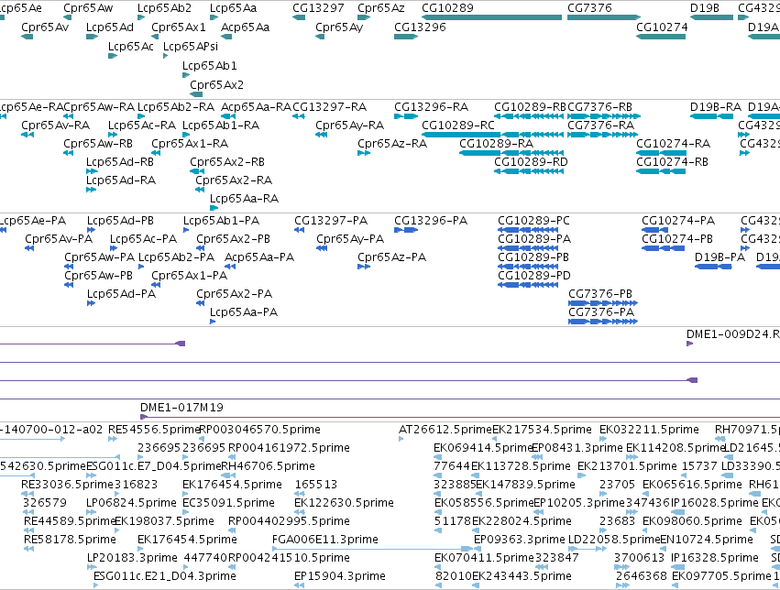Select EST EP09363.3prime

click(520, 540)
